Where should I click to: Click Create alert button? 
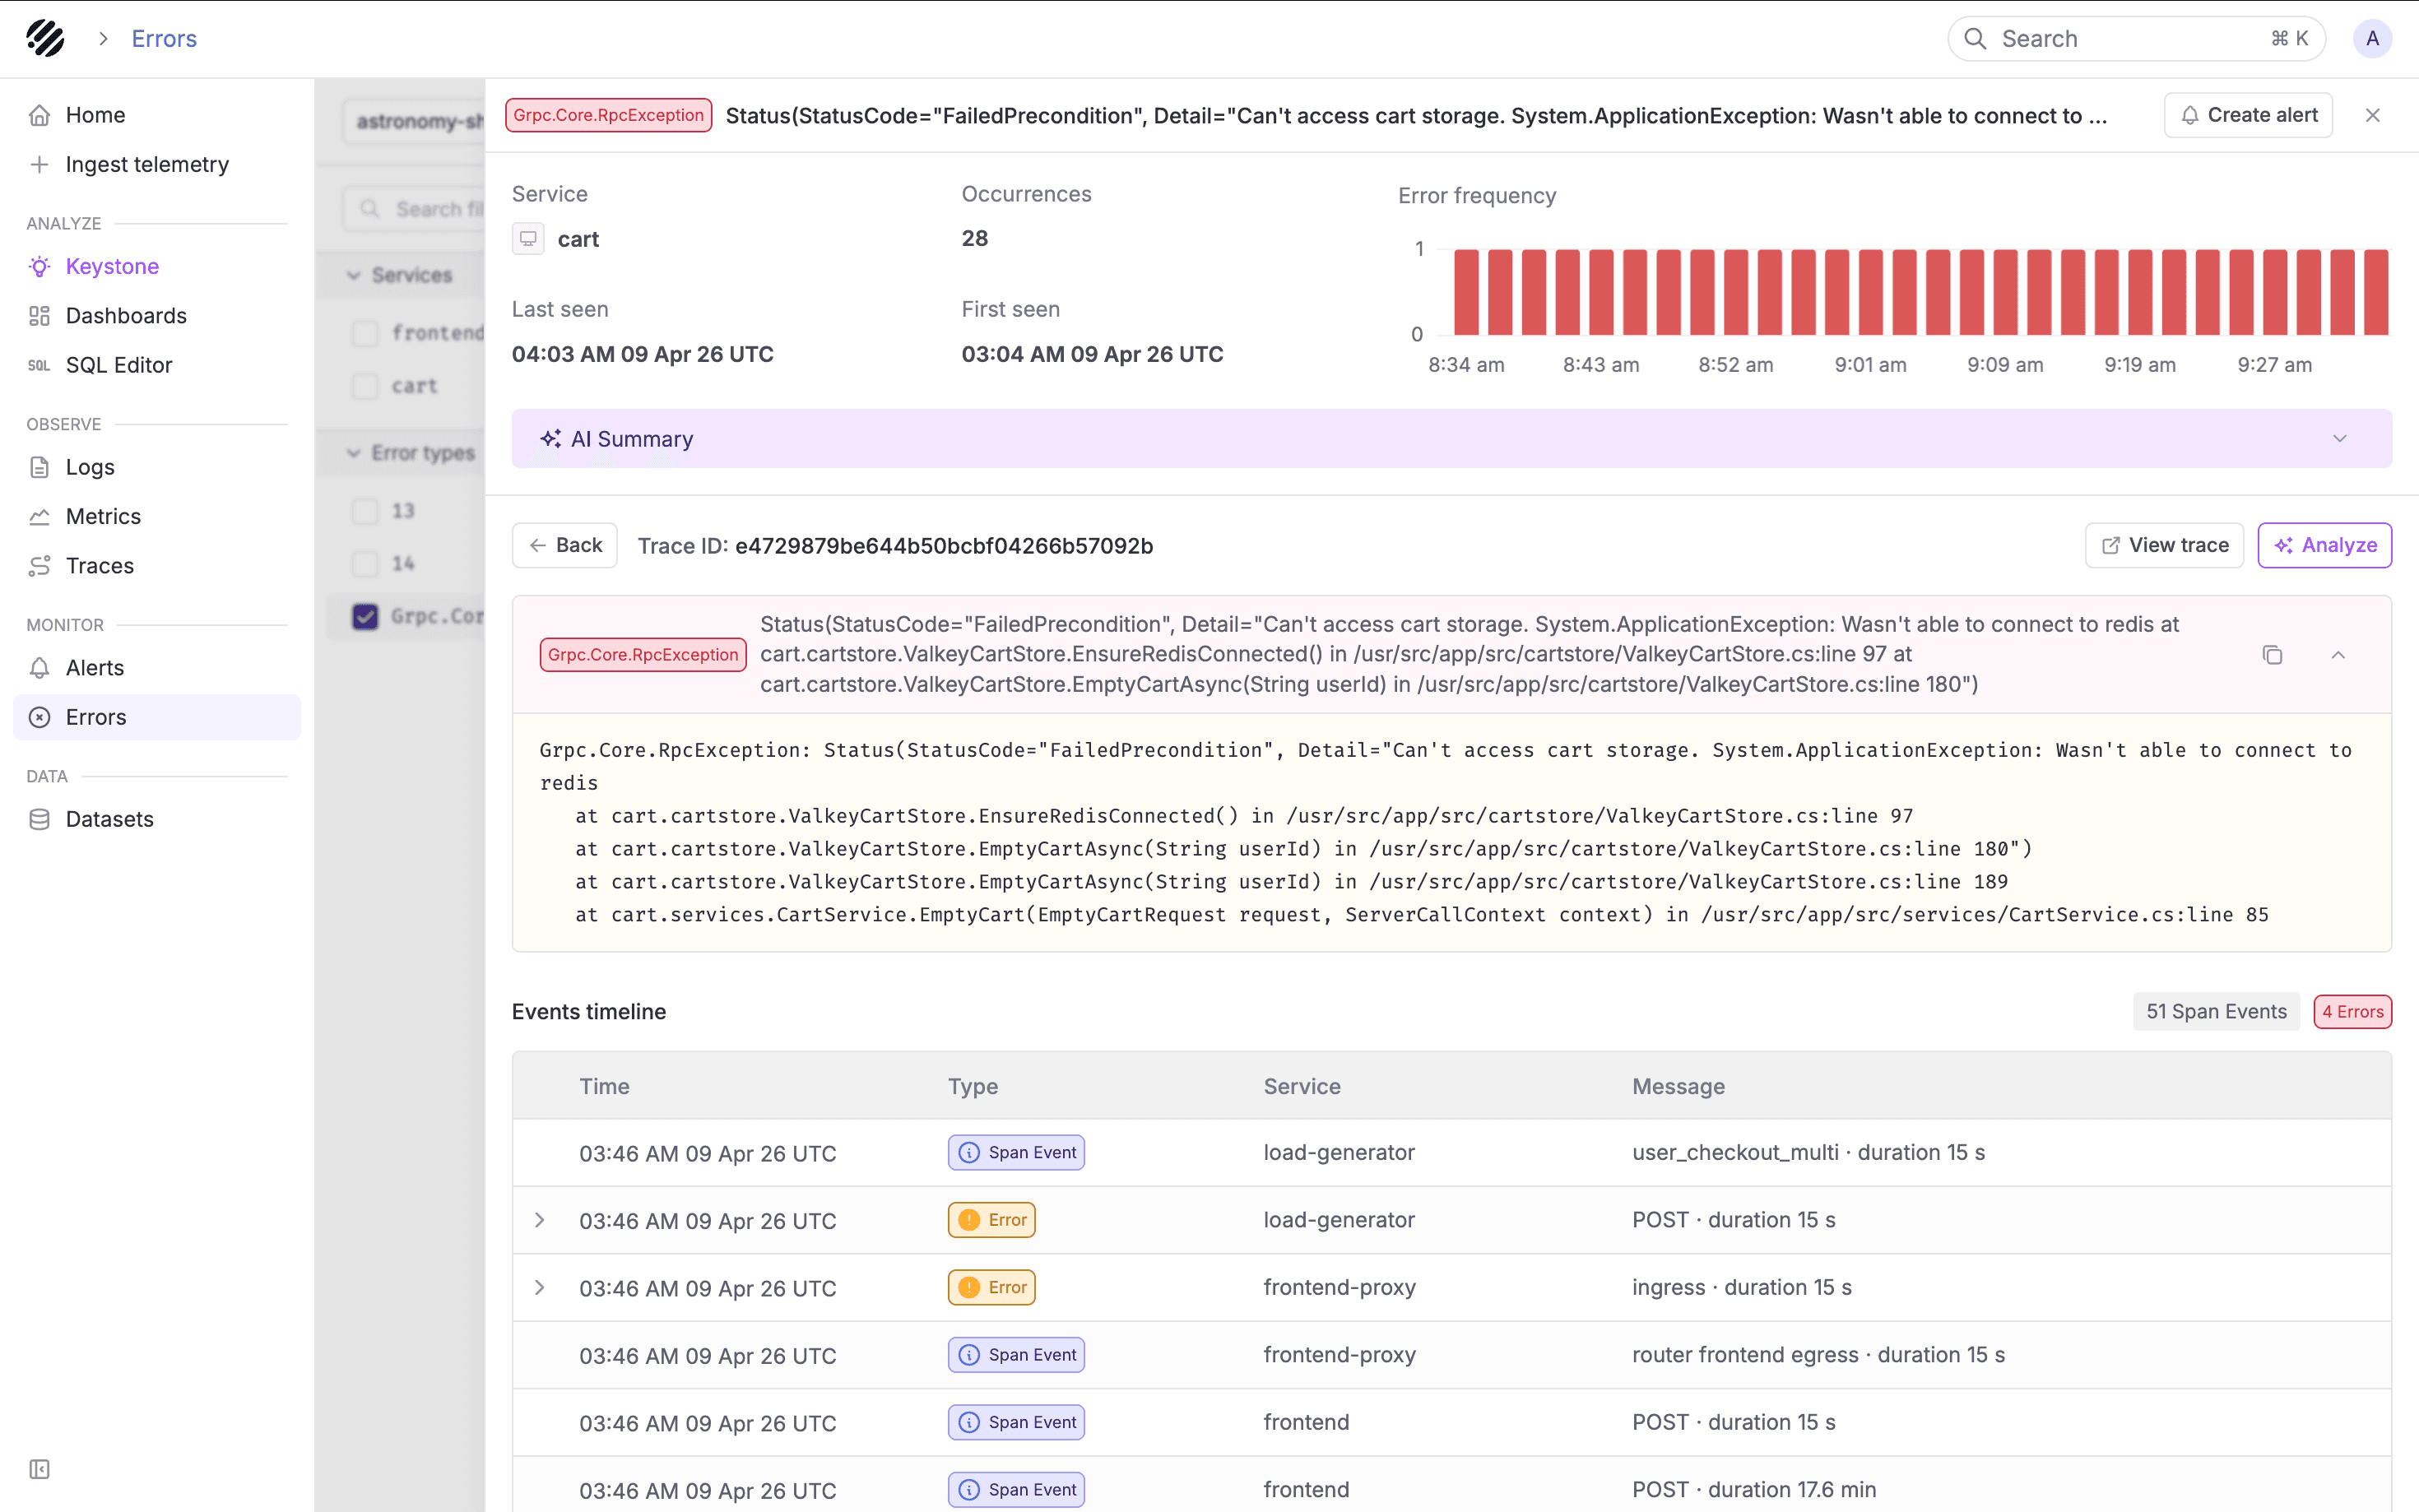(2248, 115)
